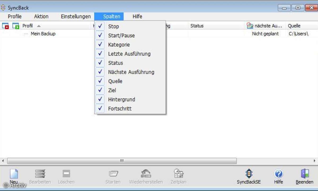Screen dimensions: 318x191
Task: Click the scrollbar left arrow
Action: [3, 161]
